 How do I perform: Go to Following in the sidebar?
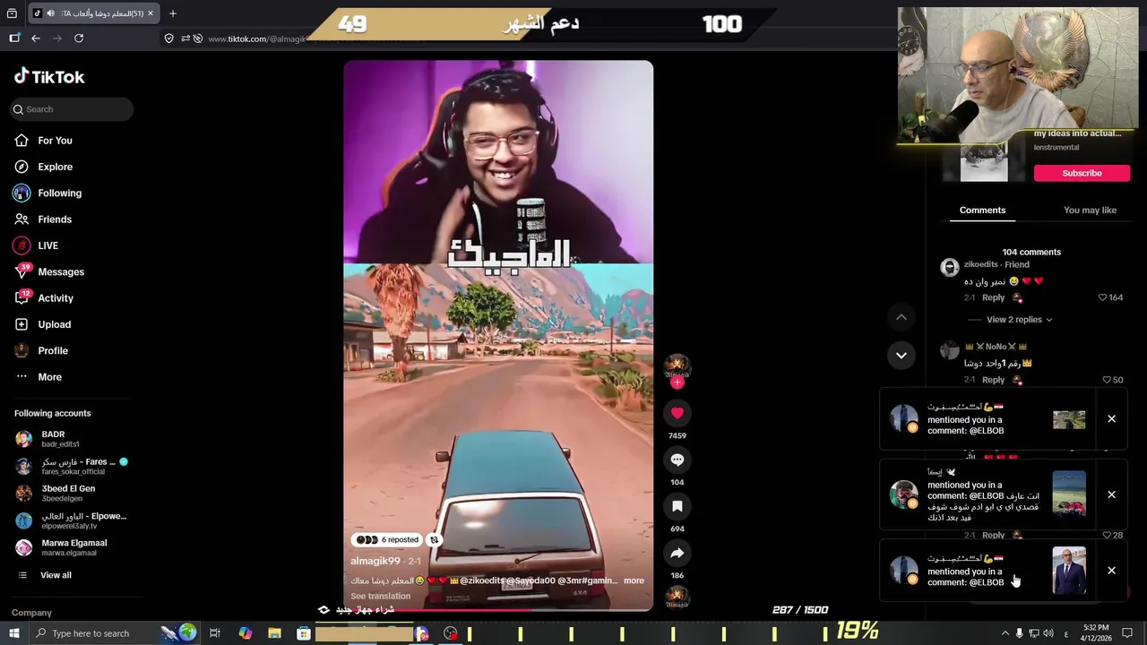[59, 193]
